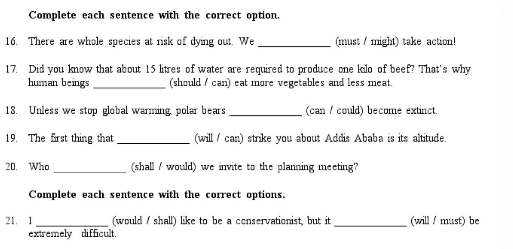
Task: Click the question number 16
Action: click(x=11, y=41)
